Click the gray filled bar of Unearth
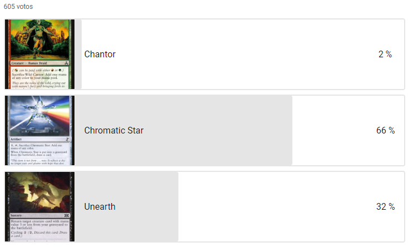This screenshot has width=408, height=247. click(x=127, y=206)
